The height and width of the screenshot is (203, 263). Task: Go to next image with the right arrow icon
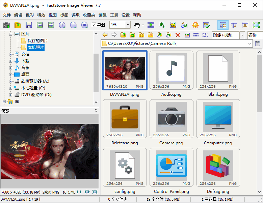[51, 25]
